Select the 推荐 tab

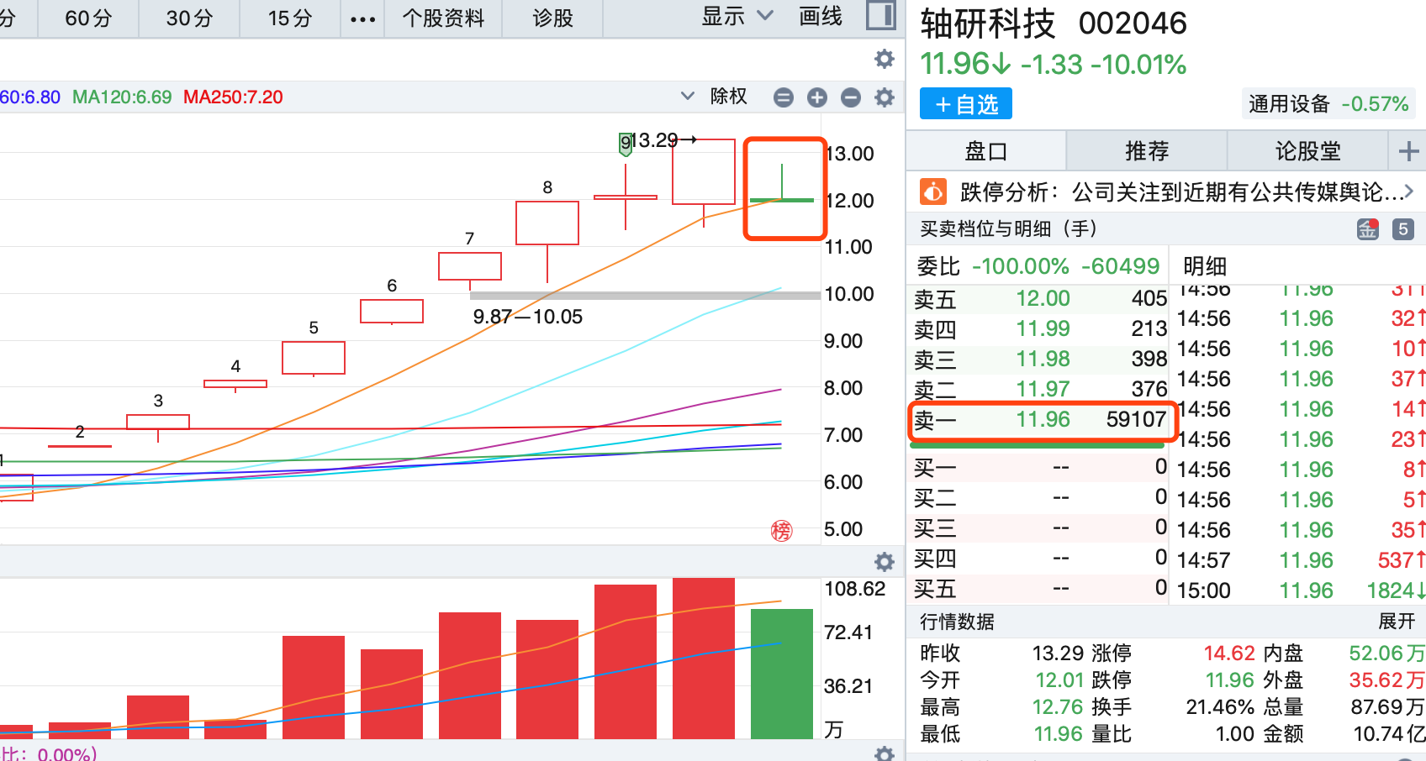(x=1147, y=151)
